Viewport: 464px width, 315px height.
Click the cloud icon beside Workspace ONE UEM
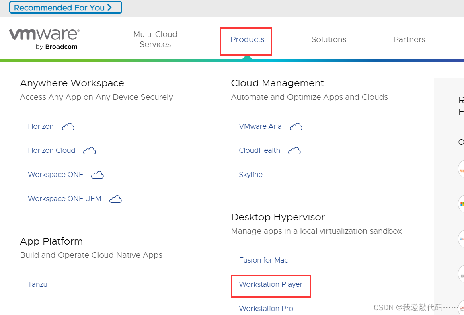click(115, 199)
